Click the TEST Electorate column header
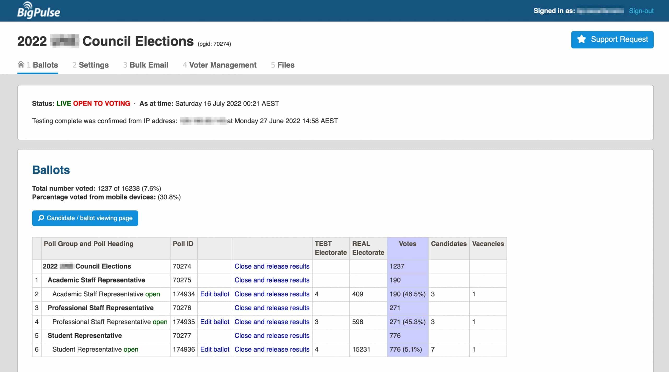669x372 pixels. (x=331, y=248)
